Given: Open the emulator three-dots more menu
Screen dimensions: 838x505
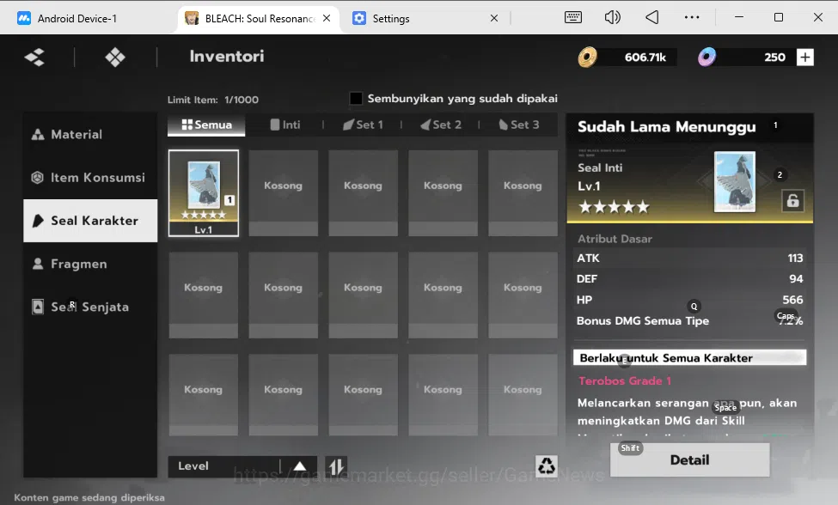Looking at the screenshot, I should [x=692, y=18].
